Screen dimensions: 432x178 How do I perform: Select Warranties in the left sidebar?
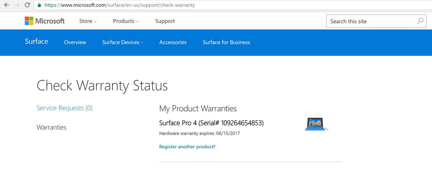point(51,127)
